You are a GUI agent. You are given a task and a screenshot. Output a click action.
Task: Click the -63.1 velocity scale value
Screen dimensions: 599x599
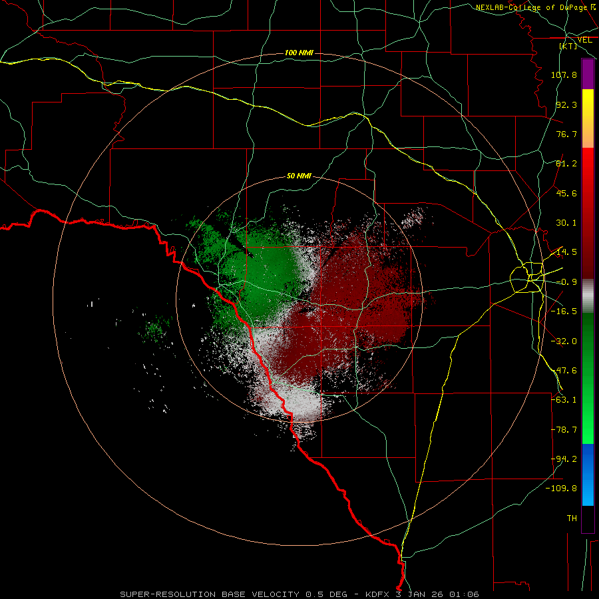(x=564, y=400)
